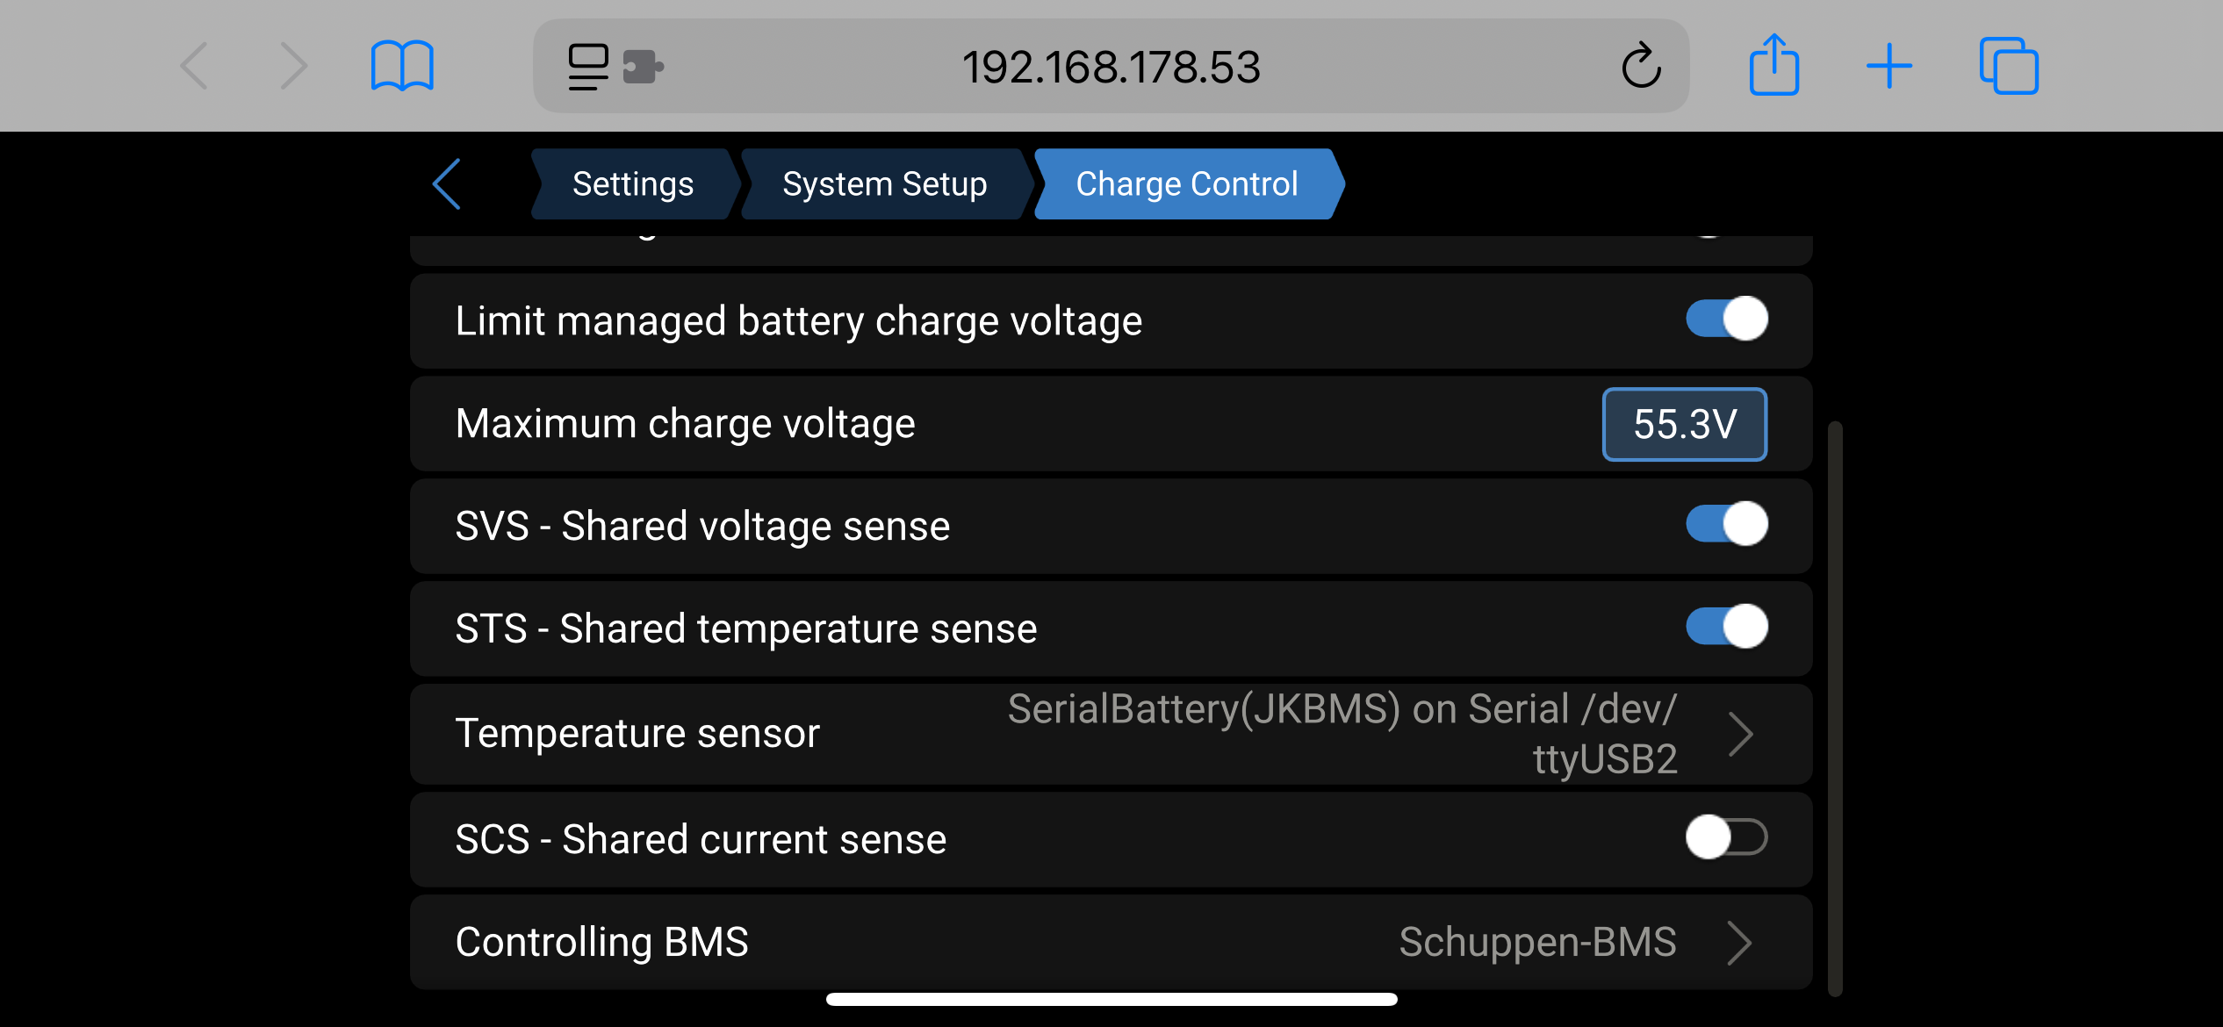Tap Safari's forward navigation arrow
The image size is (2223, 1027).
coord(293,66)
